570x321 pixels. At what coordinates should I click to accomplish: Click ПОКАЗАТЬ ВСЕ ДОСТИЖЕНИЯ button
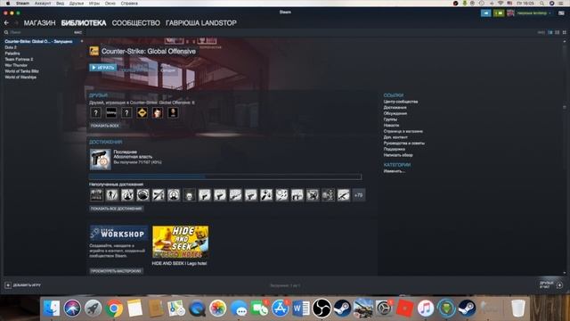tap(116, 209)
